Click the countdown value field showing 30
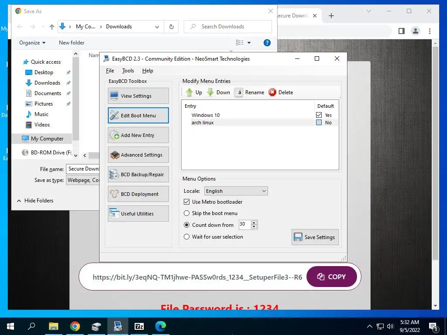Screen dimensions: 447x335 pos(245,225)
